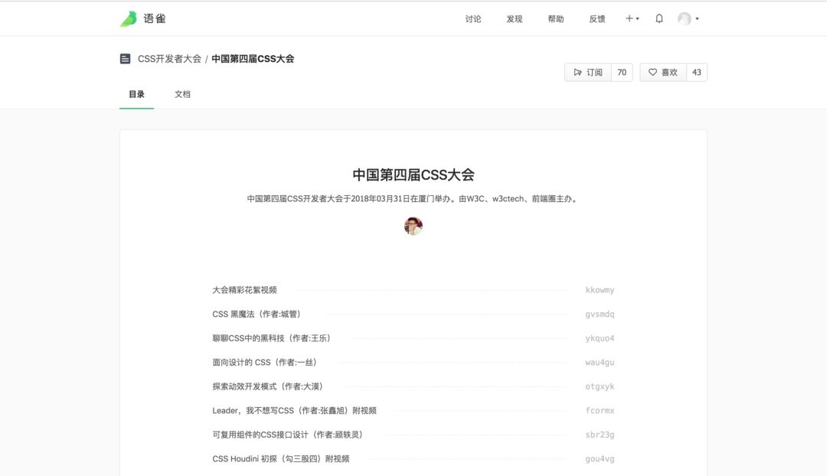Open the 讨论 navigation item

473,19
